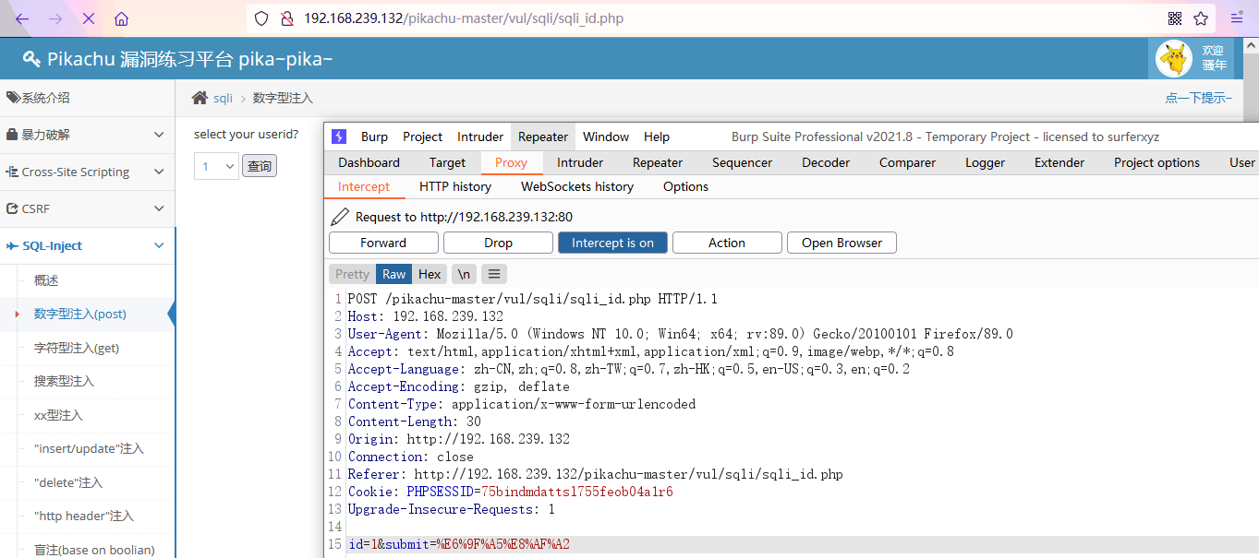This screenshot has height=558, width=1259.
Task: Click the Open Browser button
Action: tap(841, 243)
